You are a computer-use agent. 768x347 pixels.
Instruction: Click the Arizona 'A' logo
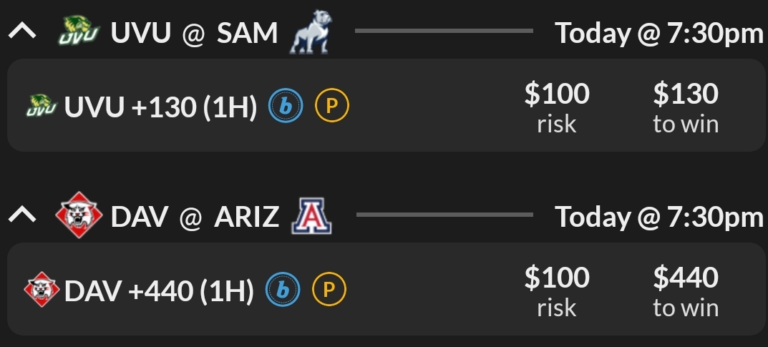(x=312, y=217)
